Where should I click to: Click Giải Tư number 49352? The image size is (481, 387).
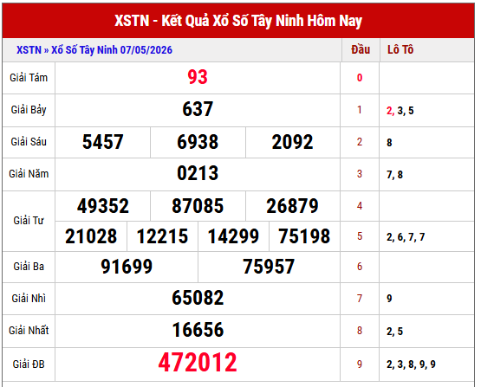coord(103,206)
